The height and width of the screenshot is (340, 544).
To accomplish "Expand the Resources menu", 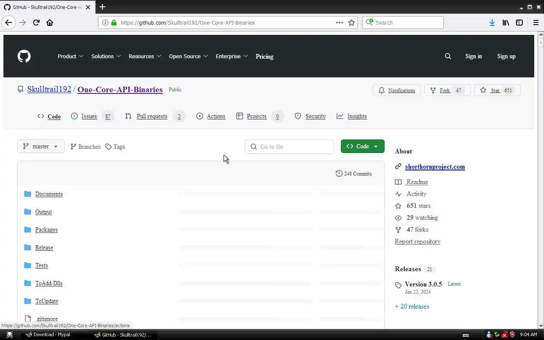I will 145,56.
